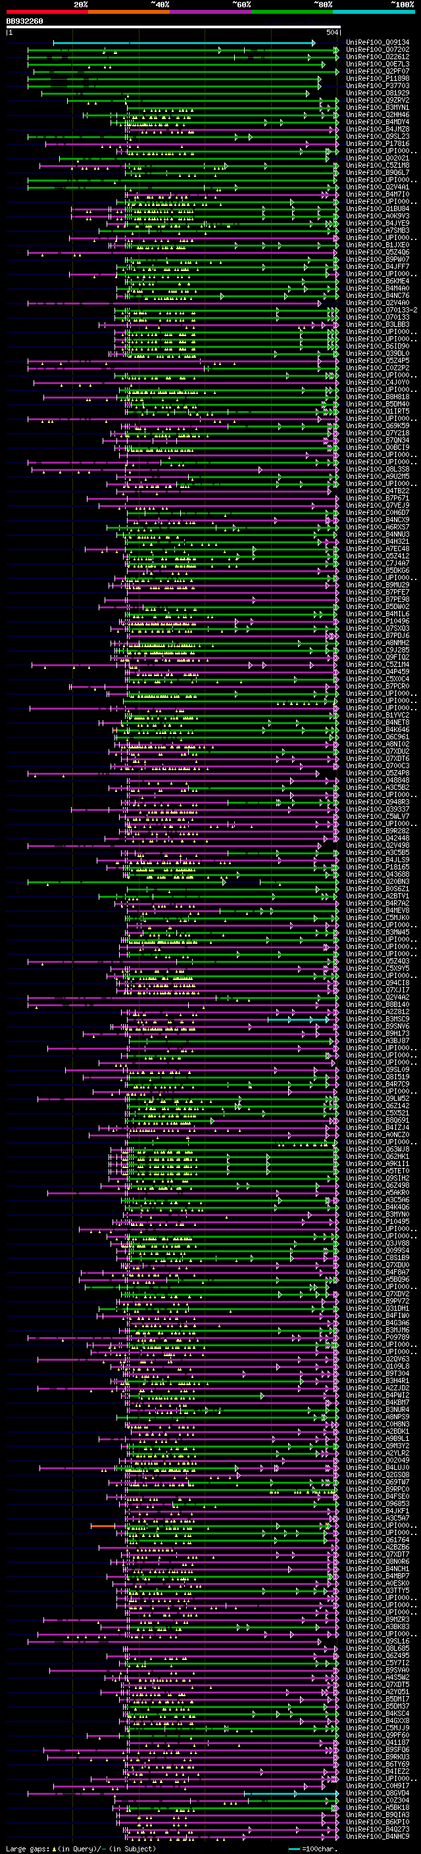This screenshot has width=421, height=1854.
Task: Select the UniRef100_Q20BN3 label
Action: point(378,881)
